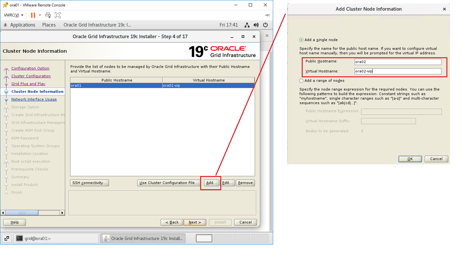Screen dimensions: 461x261
Task: Click the Public Hostname input field with ora02
Action: pyautogui.click(x=398, y=62)
